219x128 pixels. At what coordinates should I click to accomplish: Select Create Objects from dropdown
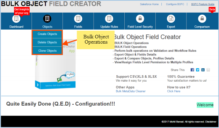tap(47, 34)
